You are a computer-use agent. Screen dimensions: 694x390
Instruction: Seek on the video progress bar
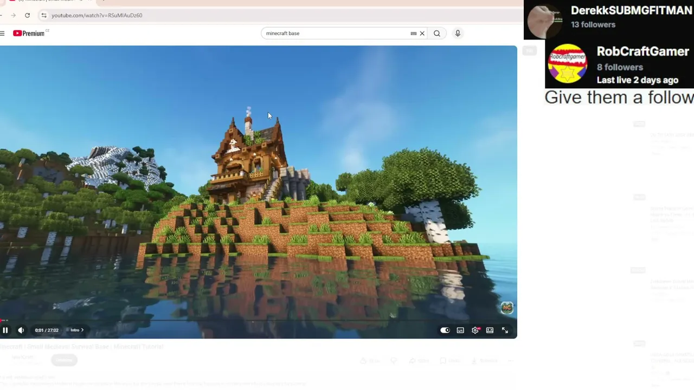pos(258,321)
